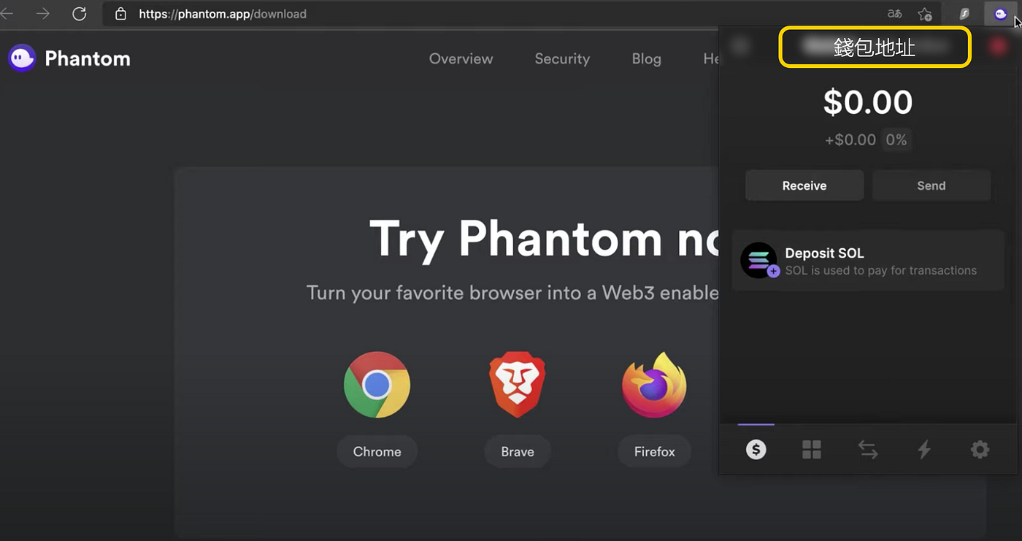The image size is (1022, 541).
Task: Open the swap arrows tab in wallet
Action: 868,449
